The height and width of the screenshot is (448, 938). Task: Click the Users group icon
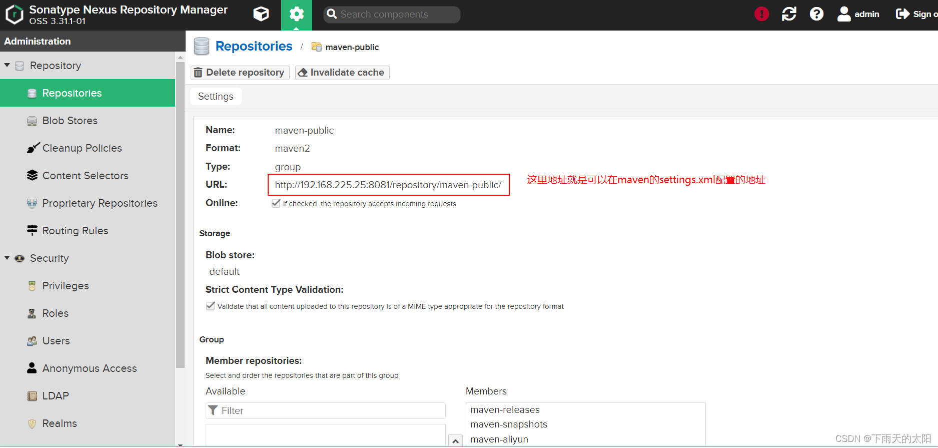(x=32, y=341)
